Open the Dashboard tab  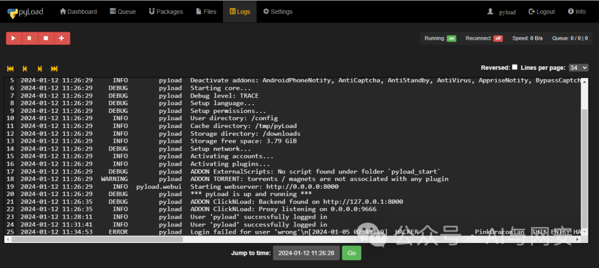pyautogui.click(x=78, y=12)
